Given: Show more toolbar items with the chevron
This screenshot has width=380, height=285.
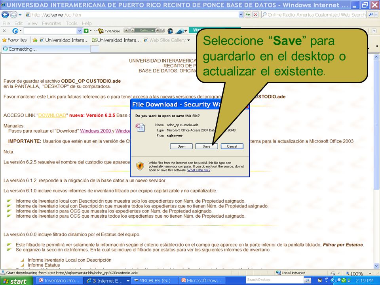Looking at the screenshot, I should (x=377, y=46).
